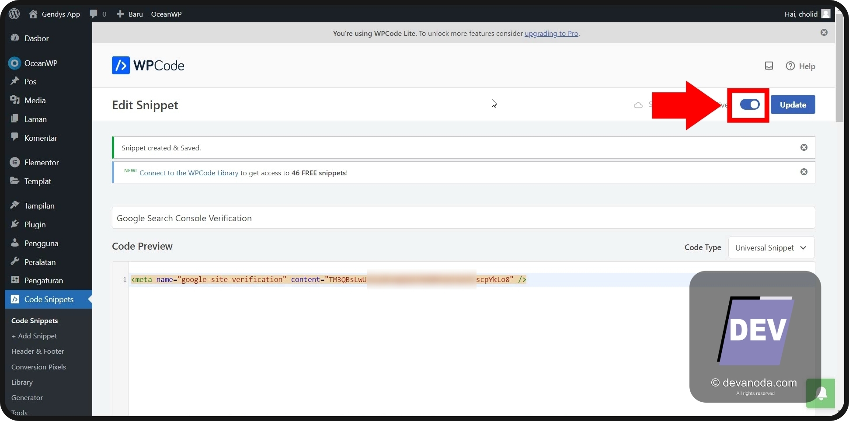Click the Update button
Viewport: 849px width, 421px height.
(x=793, y=104)
